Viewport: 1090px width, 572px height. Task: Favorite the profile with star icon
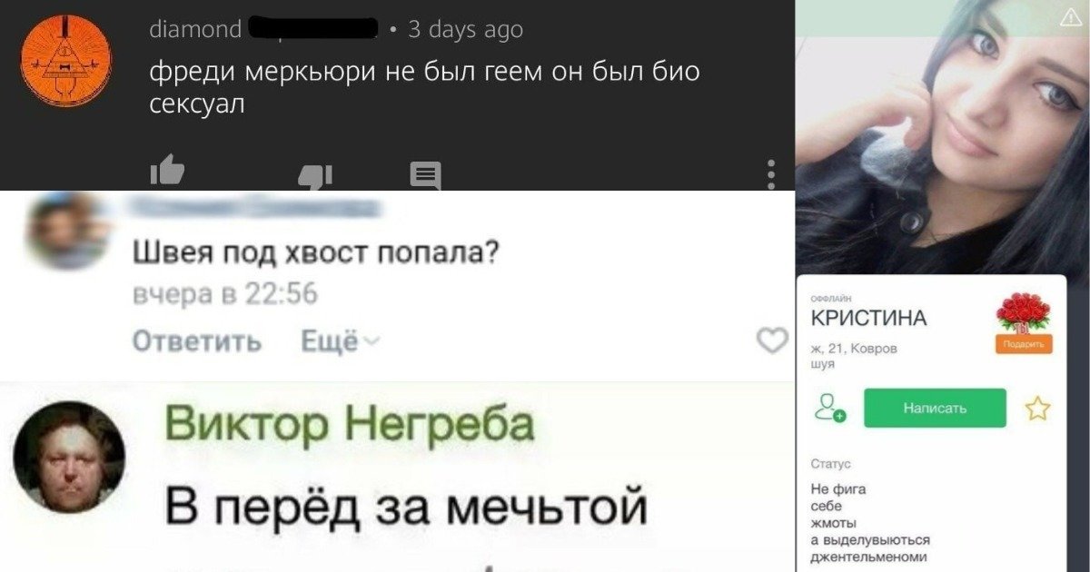pyautogui.click(x=1036, y=409)
